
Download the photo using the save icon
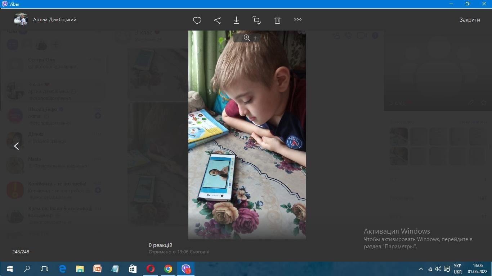coord(237,20)
